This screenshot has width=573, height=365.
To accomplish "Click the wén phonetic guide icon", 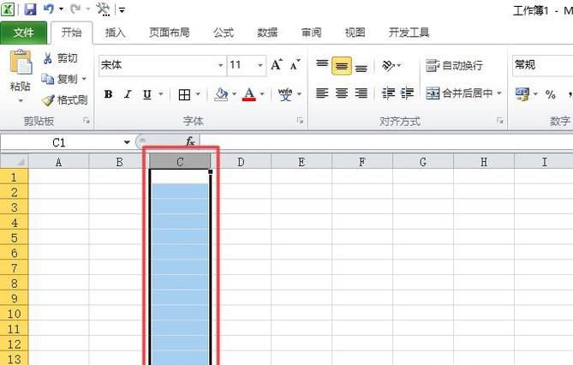I will pyautogui.click(x=285, y=94).
